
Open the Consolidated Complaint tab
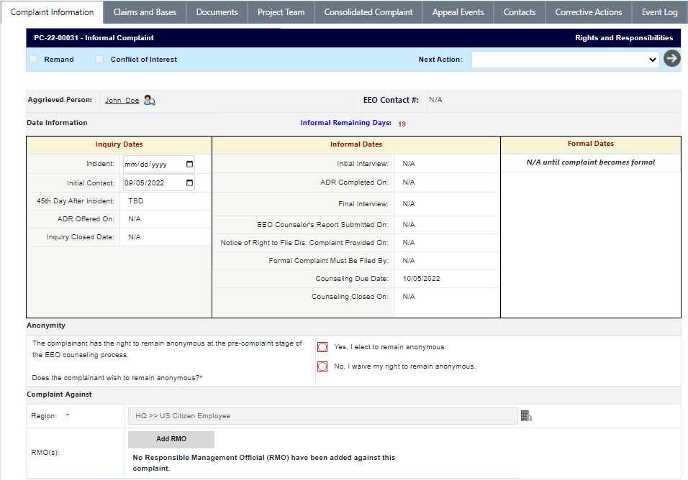tap(368, 12)
